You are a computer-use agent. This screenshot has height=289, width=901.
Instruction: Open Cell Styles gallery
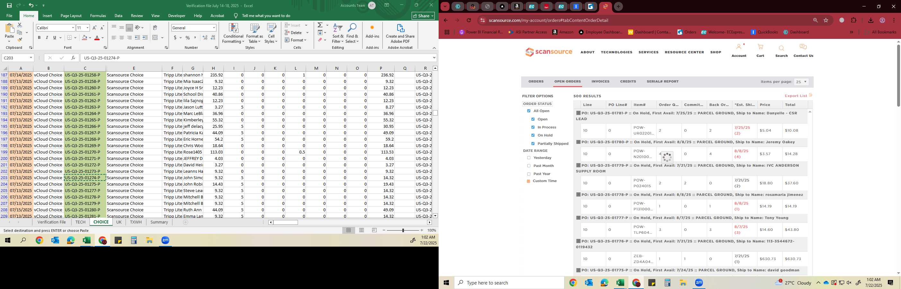pos(271,33)
